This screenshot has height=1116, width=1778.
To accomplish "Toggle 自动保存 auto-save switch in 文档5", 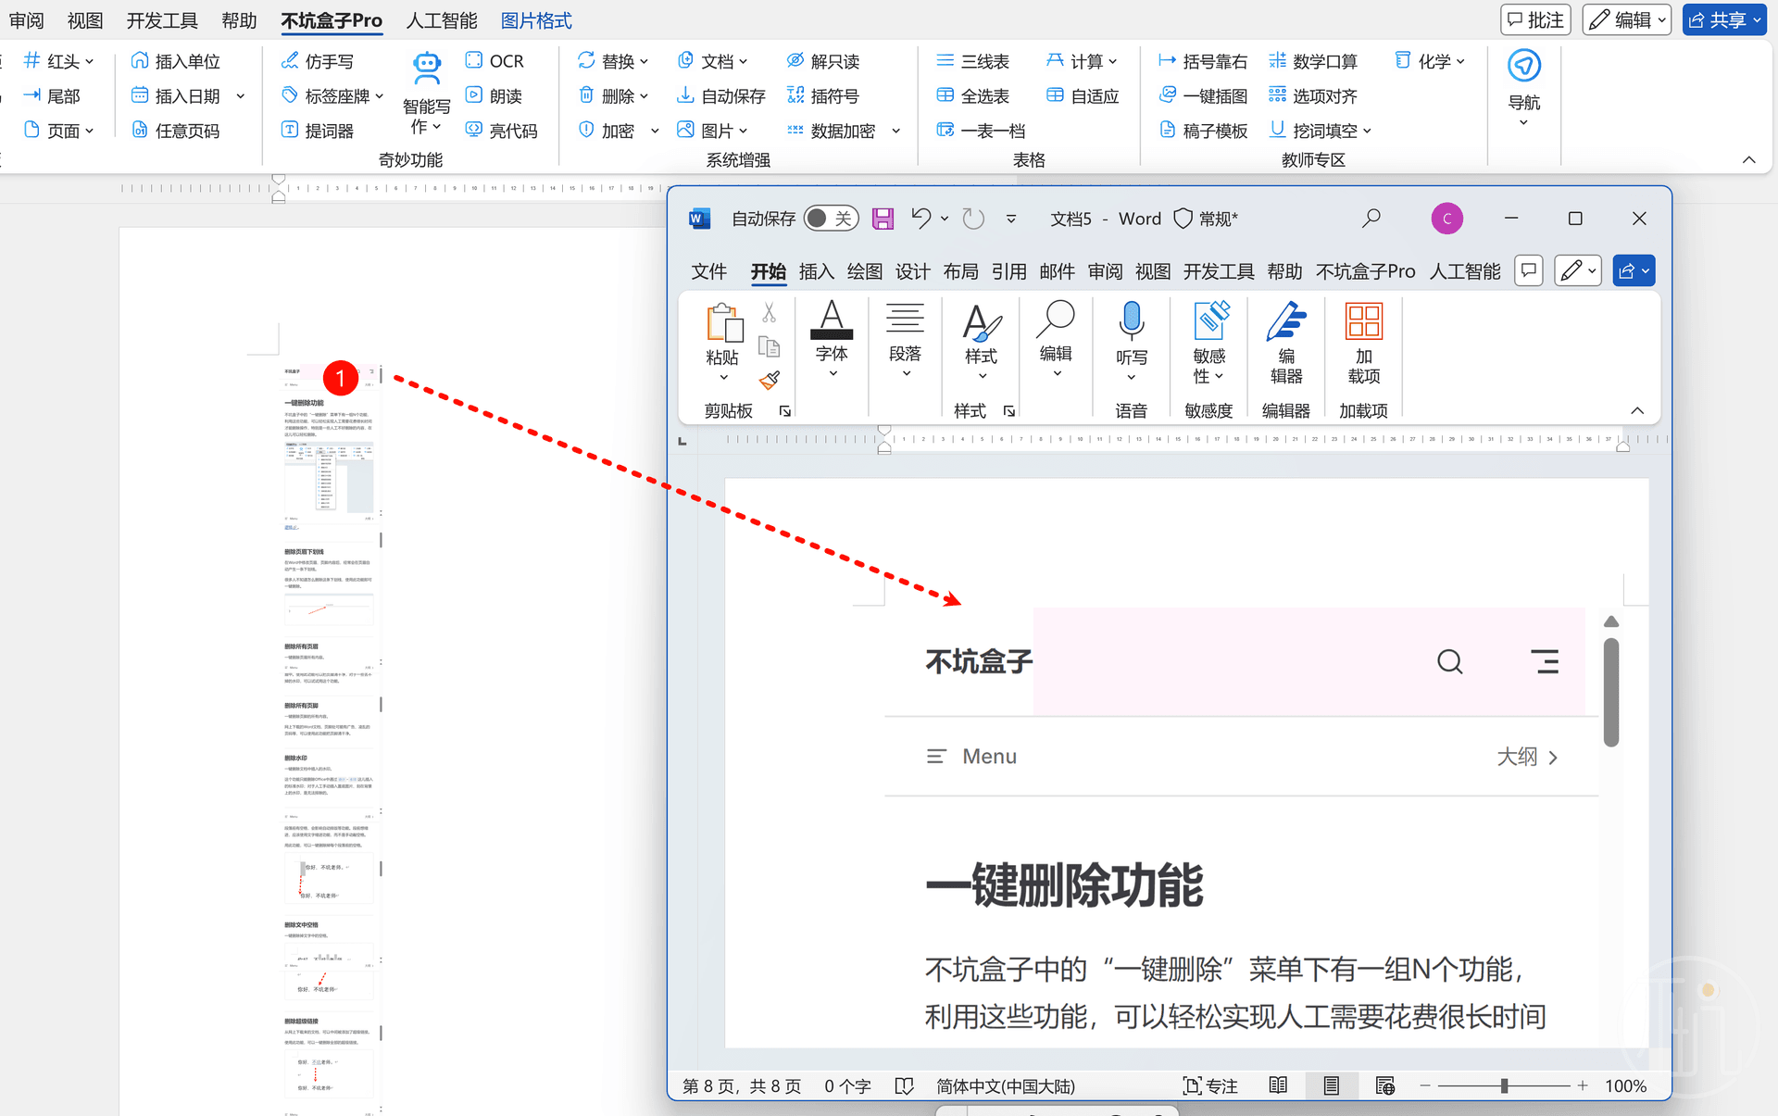I will pyautogui.click(x=831, y=219).
